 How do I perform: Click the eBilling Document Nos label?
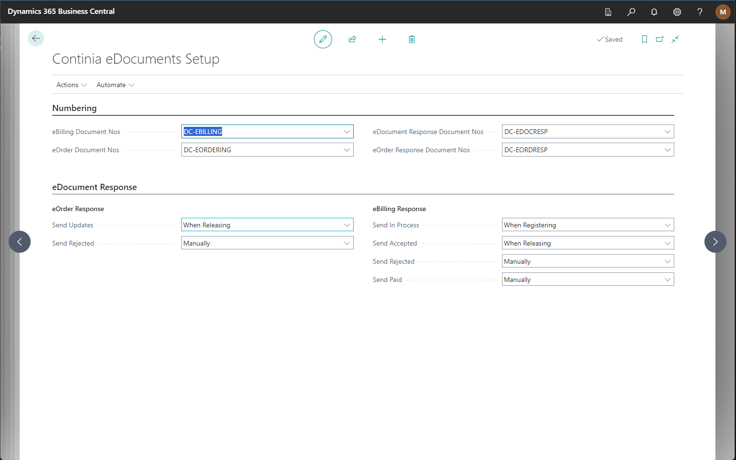click(86, 132)
